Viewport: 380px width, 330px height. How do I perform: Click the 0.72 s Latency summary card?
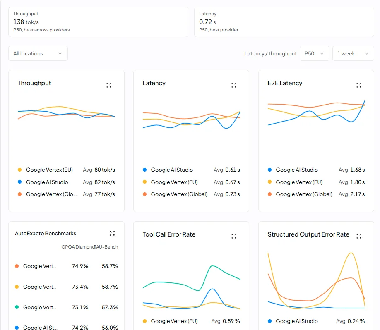click(284, 22)
